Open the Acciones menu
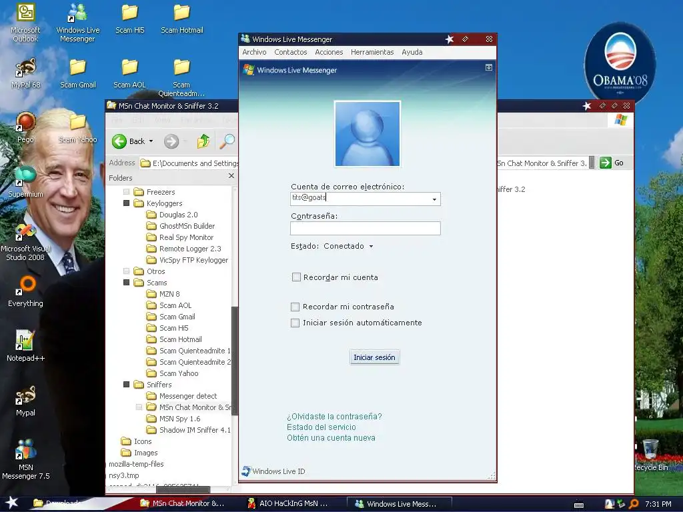Image resolution: width=683 pixels, height=512 pixels. click(329, 52)
